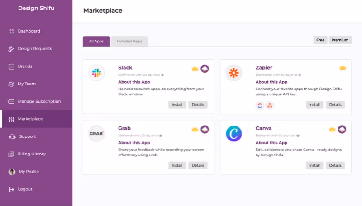Screen dimensions: 362x206
Task: Click the star next to Canva pricing
Action: [298, 136]
